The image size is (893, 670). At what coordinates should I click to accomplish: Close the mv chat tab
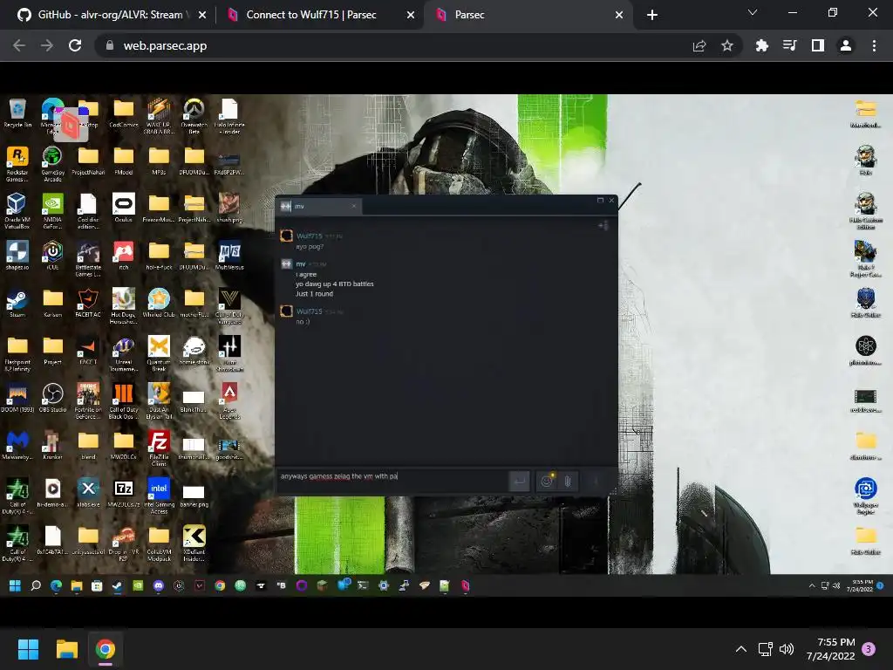pyautogui.click(x=354, y=206)
